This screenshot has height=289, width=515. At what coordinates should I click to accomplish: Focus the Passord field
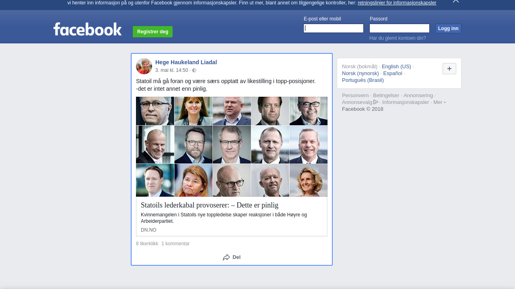pos(400,28)
